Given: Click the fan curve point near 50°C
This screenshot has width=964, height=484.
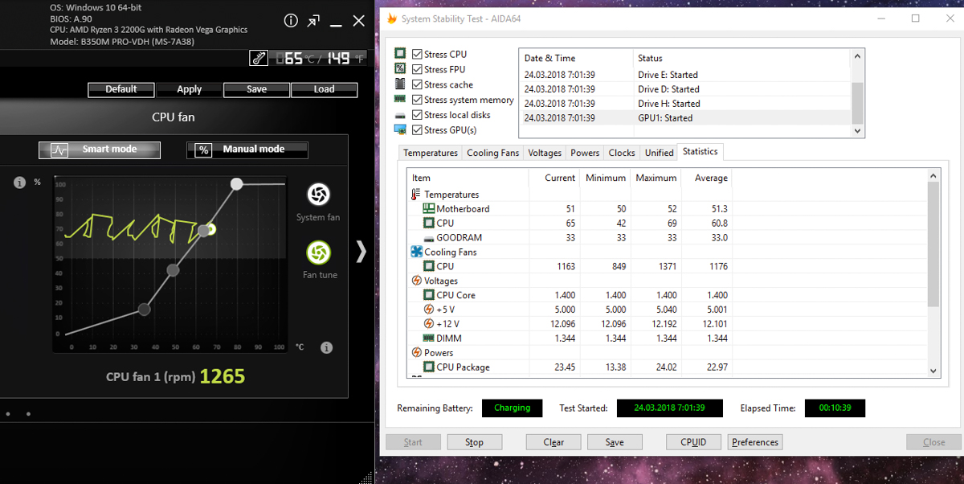Looking at the screenshot, I should click(x=173, y=270).
